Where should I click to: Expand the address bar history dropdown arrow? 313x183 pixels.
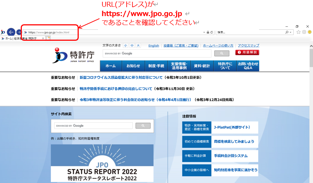(x=204, y=33)
